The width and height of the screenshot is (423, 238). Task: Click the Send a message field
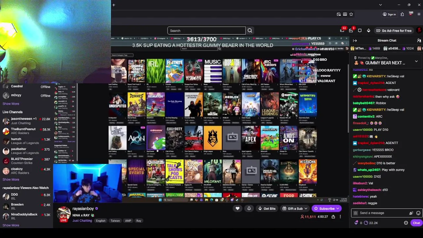383,213
